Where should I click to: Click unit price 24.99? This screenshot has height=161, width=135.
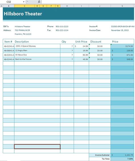[x=81, y=46]
